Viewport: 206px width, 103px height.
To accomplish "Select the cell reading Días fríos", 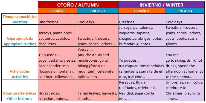I will pos(142,19).
